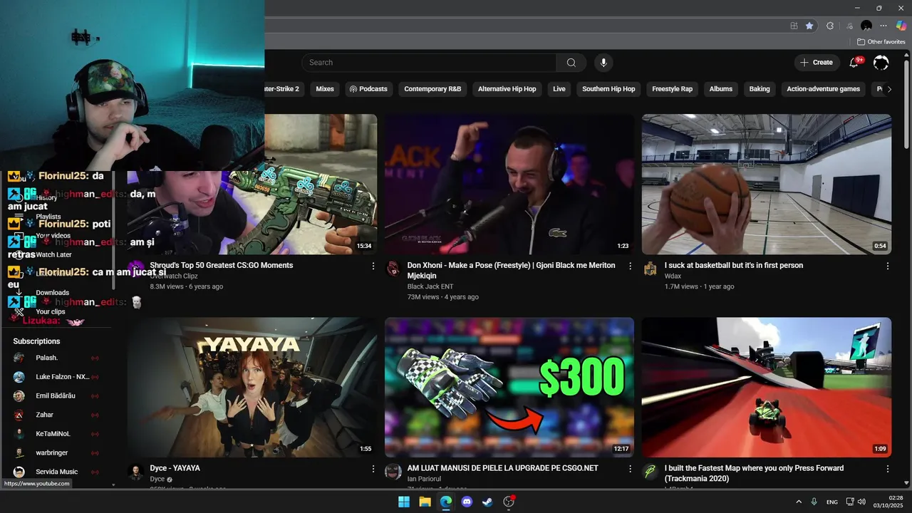Open Servida Music subscription channel
The image size is (912, 513).
[x=57, y=472]
